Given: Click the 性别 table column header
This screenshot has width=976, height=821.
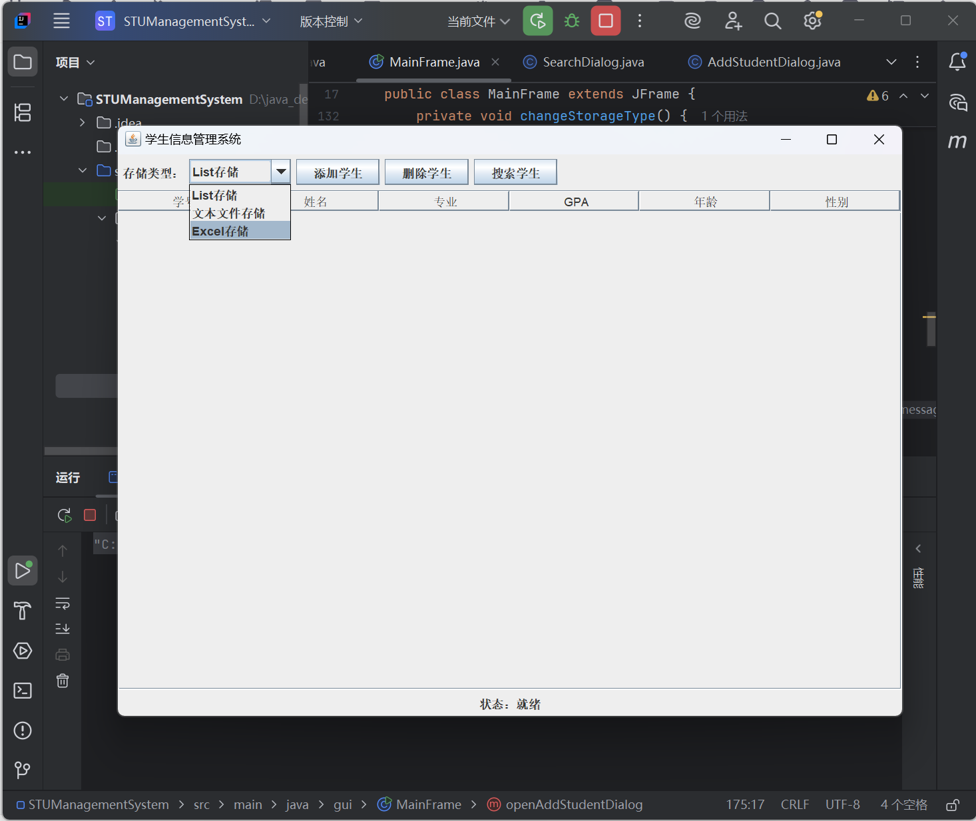Looking at the screenshot, I should [x=836, y=201].
